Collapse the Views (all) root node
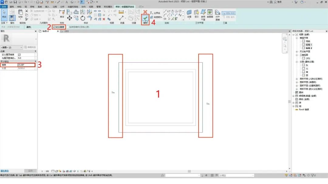 pyautogui.click(x=293, y=34)
